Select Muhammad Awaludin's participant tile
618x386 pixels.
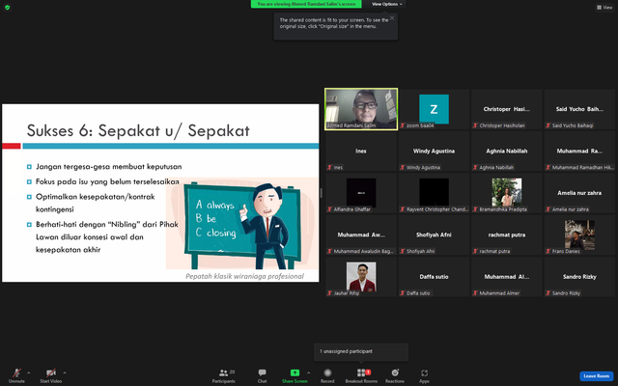361,234
